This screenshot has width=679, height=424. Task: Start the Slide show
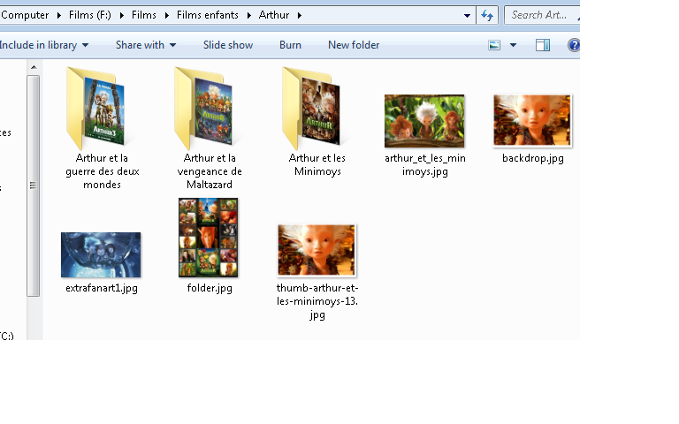228,45
